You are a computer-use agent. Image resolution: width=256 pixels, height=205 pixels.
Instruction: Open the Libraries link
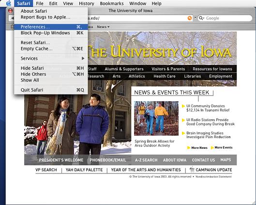tap(193, 76)
